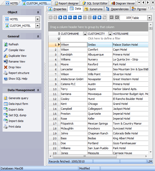This screenshot has width=155, height=171.
Task: Open window tab list dropdown arrow
Action: point(139,2)
